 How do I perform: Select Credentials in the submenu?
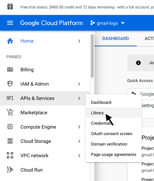[114, 123]
